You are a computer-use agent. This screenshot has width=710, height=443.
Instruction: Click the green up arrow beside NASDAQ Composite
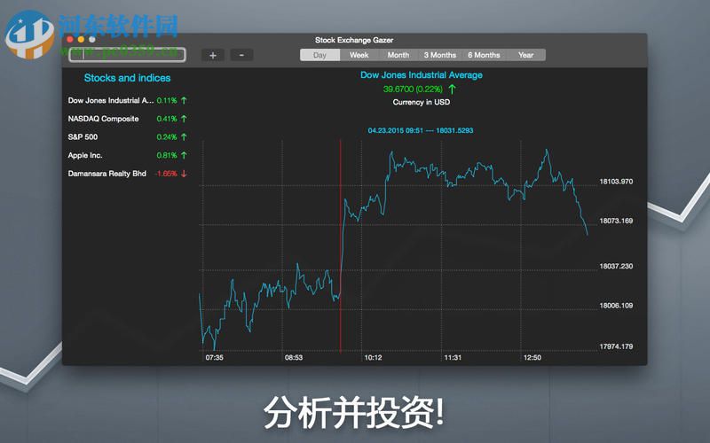point(184,119)
